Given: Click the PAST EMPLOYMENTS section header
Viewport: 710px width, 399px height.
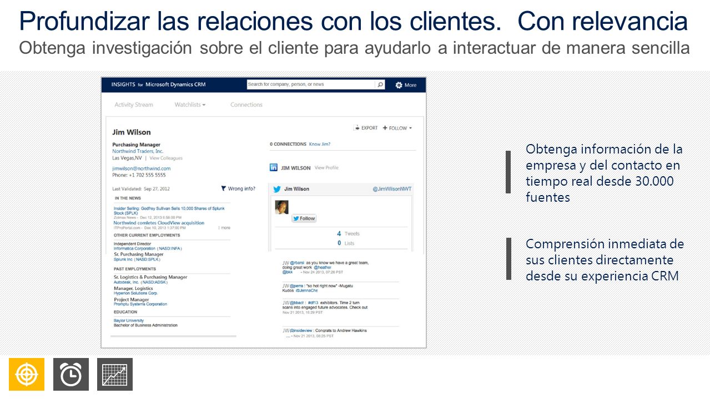Looking at the screenshot, I should point(135,269).
